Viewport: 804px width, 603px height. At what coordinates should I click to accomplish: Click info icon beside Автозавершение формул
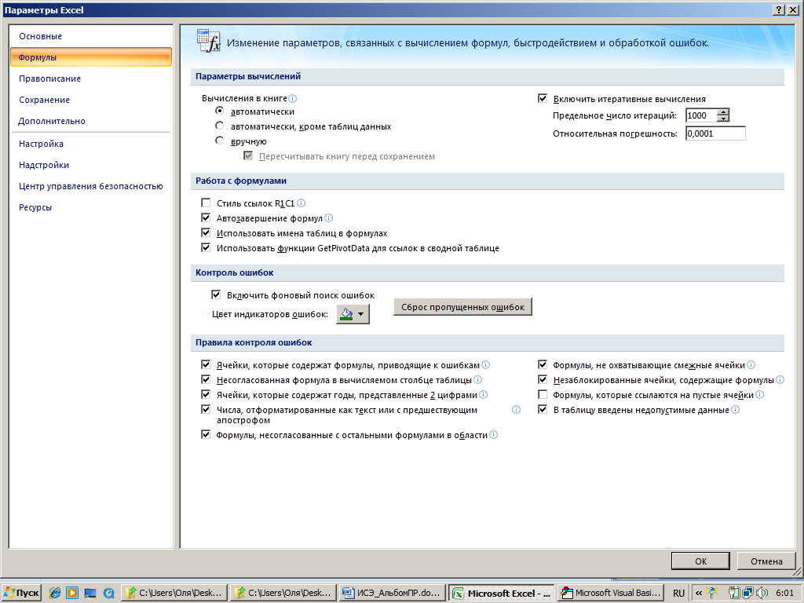click(329, 218)
